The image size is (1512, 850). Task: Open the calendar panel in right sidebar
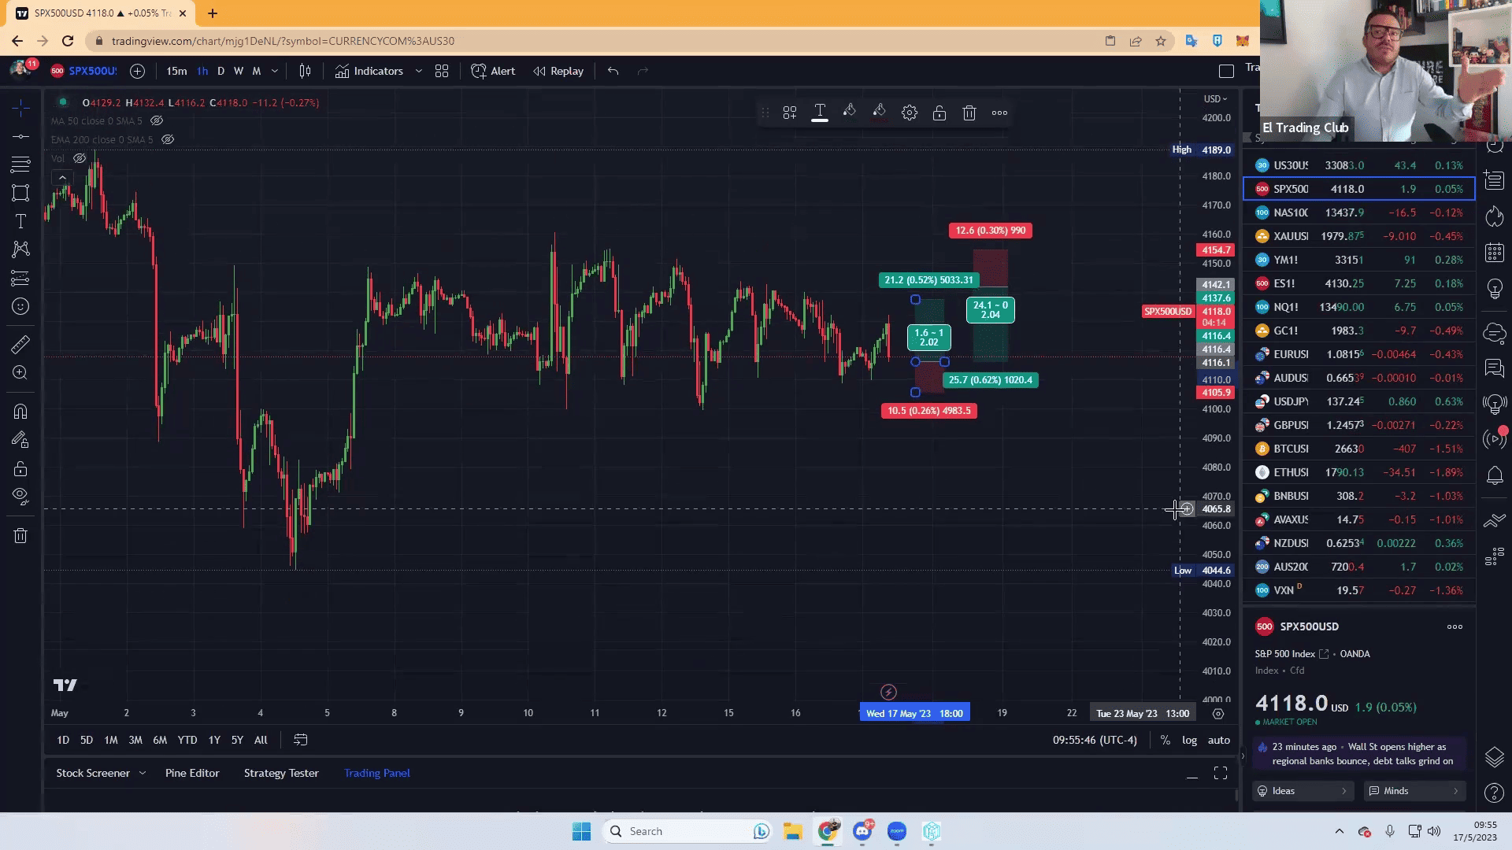(1494, 253)
